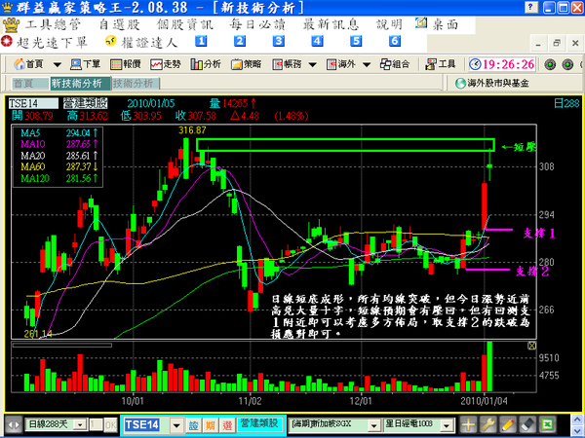Select workspace number 4 icon
Viewport: 585px width, 438px height.
[318, 41]
